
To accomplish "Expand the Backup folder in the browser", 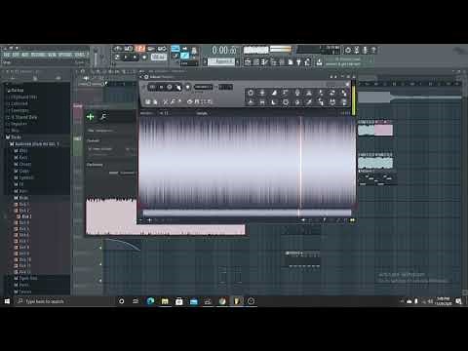I will tap(18, 91).
